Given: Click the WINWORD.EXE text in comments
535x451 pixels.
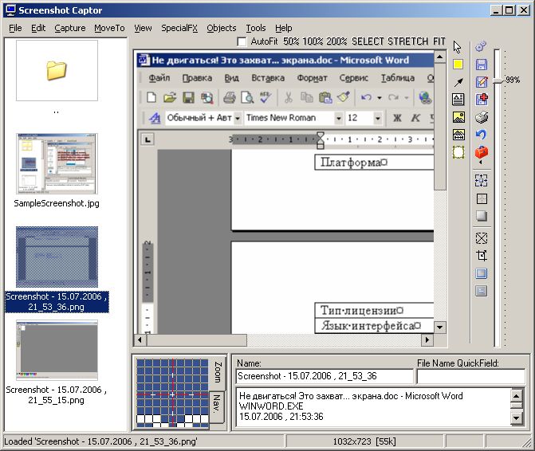Looking at the screenshot, I should 271,406.
